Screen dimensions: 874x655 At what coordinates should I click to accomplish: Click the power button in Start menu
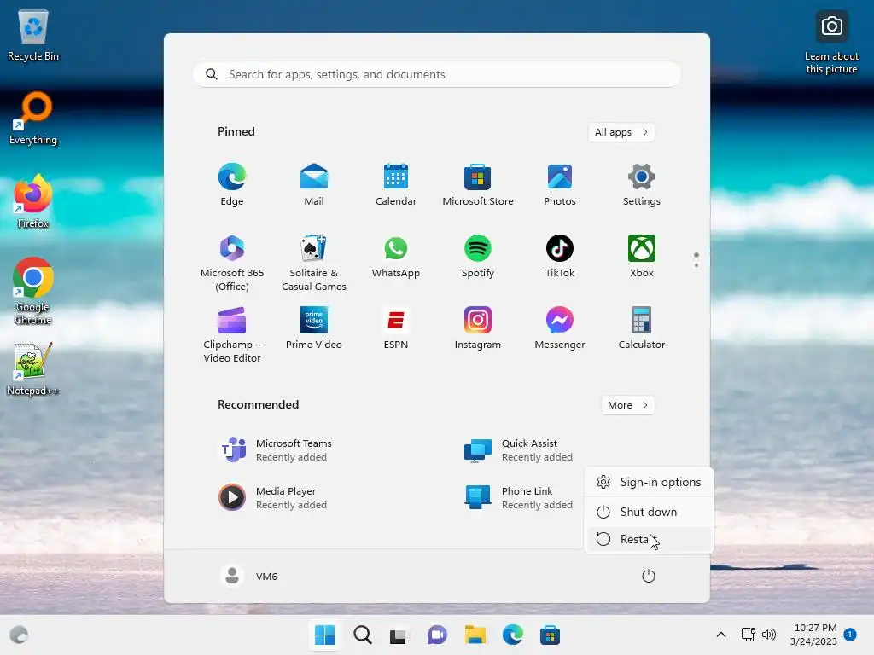pyautogui.click(x=649, y=576)
